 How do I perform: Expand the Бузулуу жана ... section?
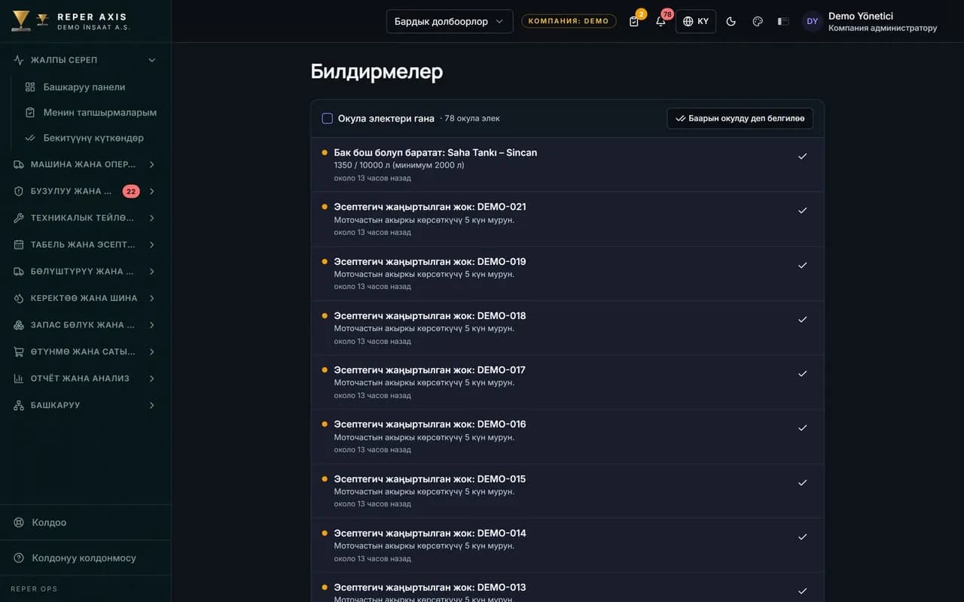pos(85,191)
